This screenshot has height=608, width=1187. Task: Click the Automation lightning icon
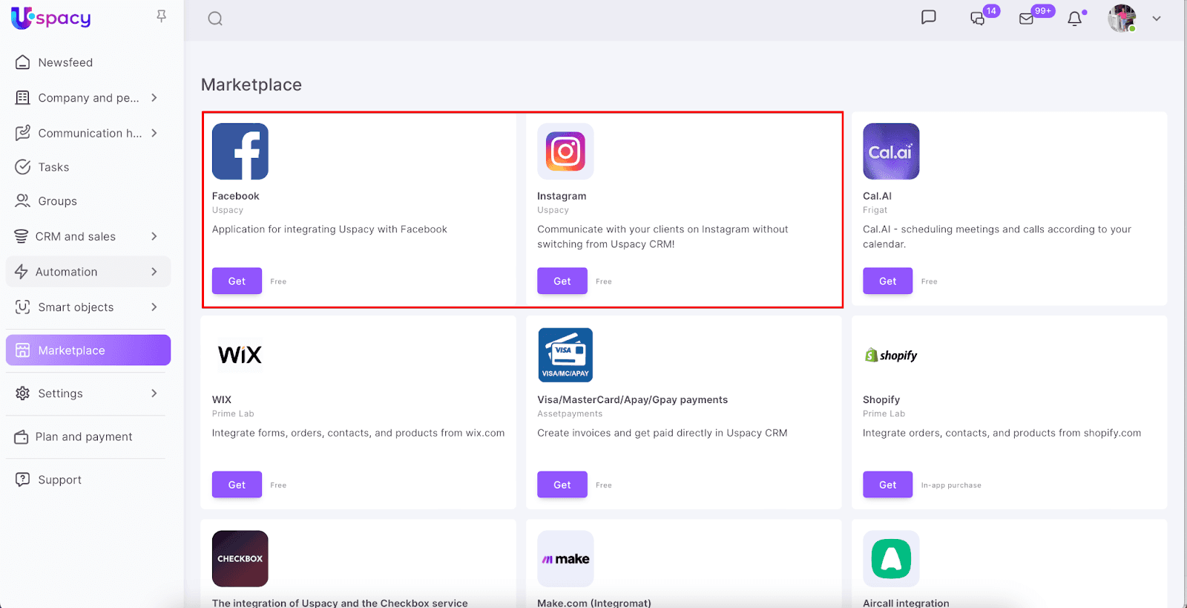22,272
